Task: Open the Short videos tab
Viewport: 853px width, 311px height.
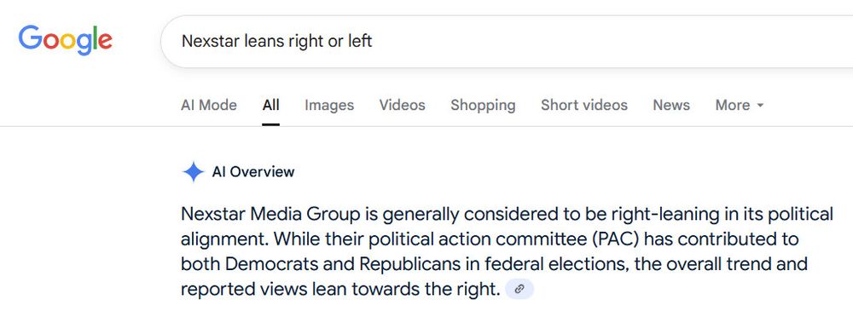Action: 584,105
